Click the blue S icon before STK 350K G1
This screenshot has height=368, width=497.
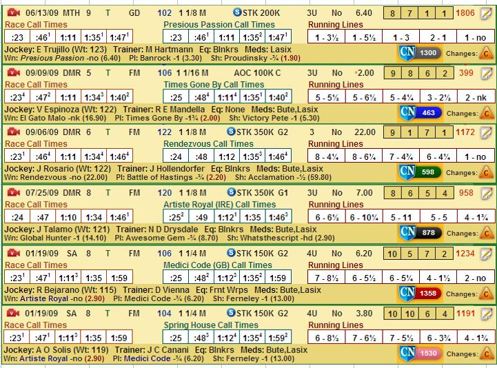(232, 192)
